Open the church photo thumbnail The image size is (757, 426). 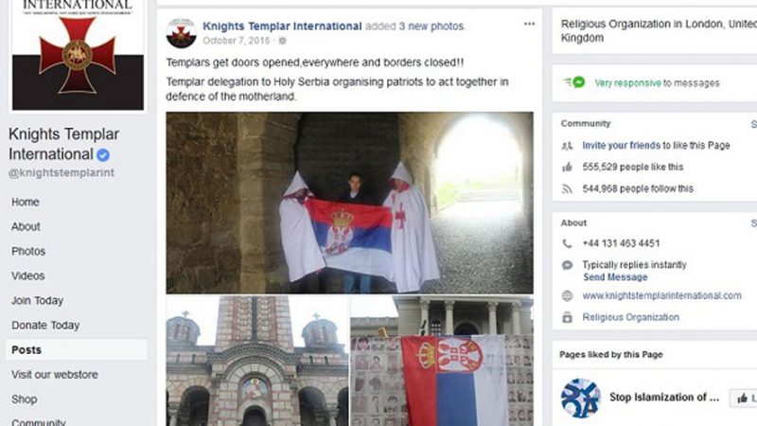coord(256,362)
